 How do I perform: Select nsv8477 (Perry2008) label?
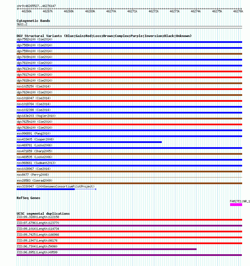pos(33,175)
